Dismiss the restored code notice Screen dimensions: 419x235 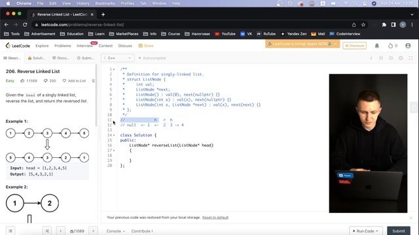tap(411, 217)
